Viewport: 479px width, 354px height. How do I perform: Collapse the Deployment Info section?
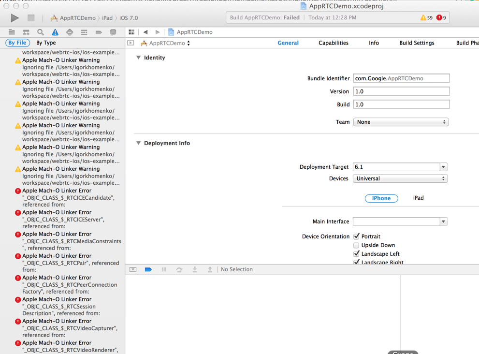(138, 143)
